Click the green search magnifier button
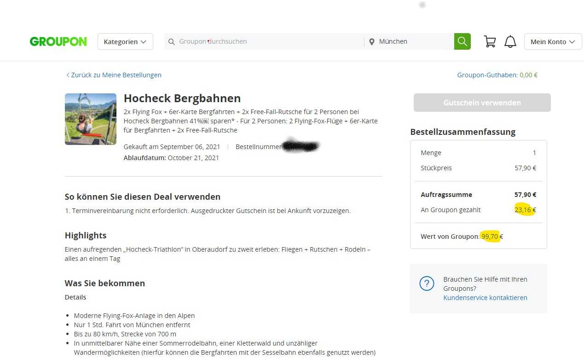Viewport: 584px width, 358px height. [463, 41]
